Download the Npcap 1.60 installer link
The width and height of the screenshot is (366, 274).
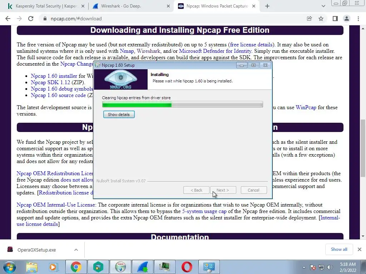point(54,76)
